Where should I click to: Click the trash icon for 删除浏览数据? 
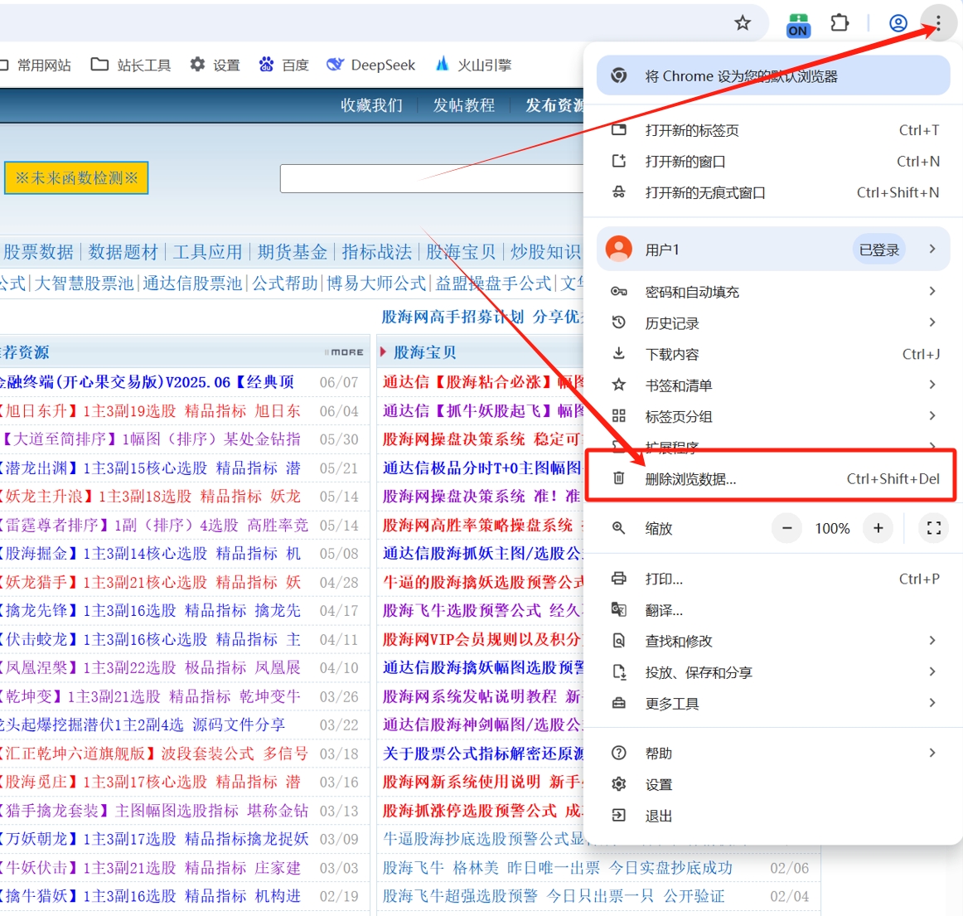tap(619, 478)
